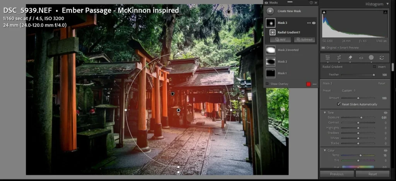Select the Healing eraser tool
This screenshot has width=396, height=181.
[x=350, y=58]
